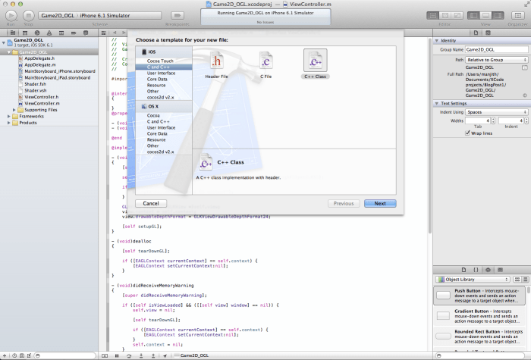Collapse the Game2D_OGL project root
Screen dimensions: 531x360
pyautogui.click(x=4, y=42)
